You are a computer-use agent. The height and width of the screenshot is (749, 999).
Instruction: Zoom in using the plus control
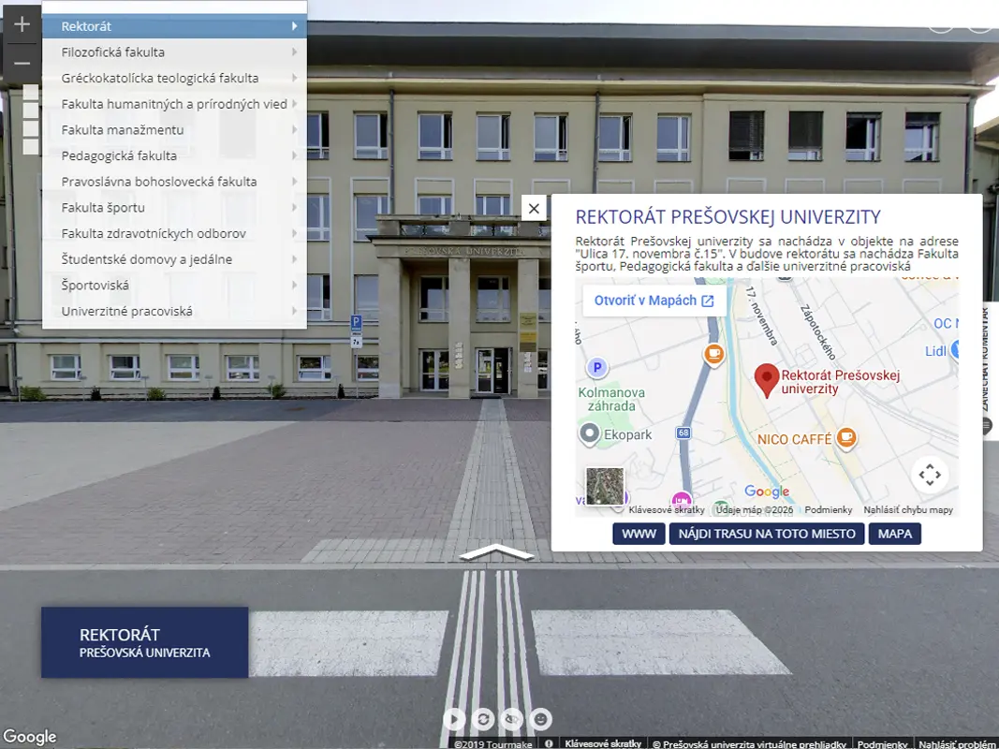coord(21,22)
